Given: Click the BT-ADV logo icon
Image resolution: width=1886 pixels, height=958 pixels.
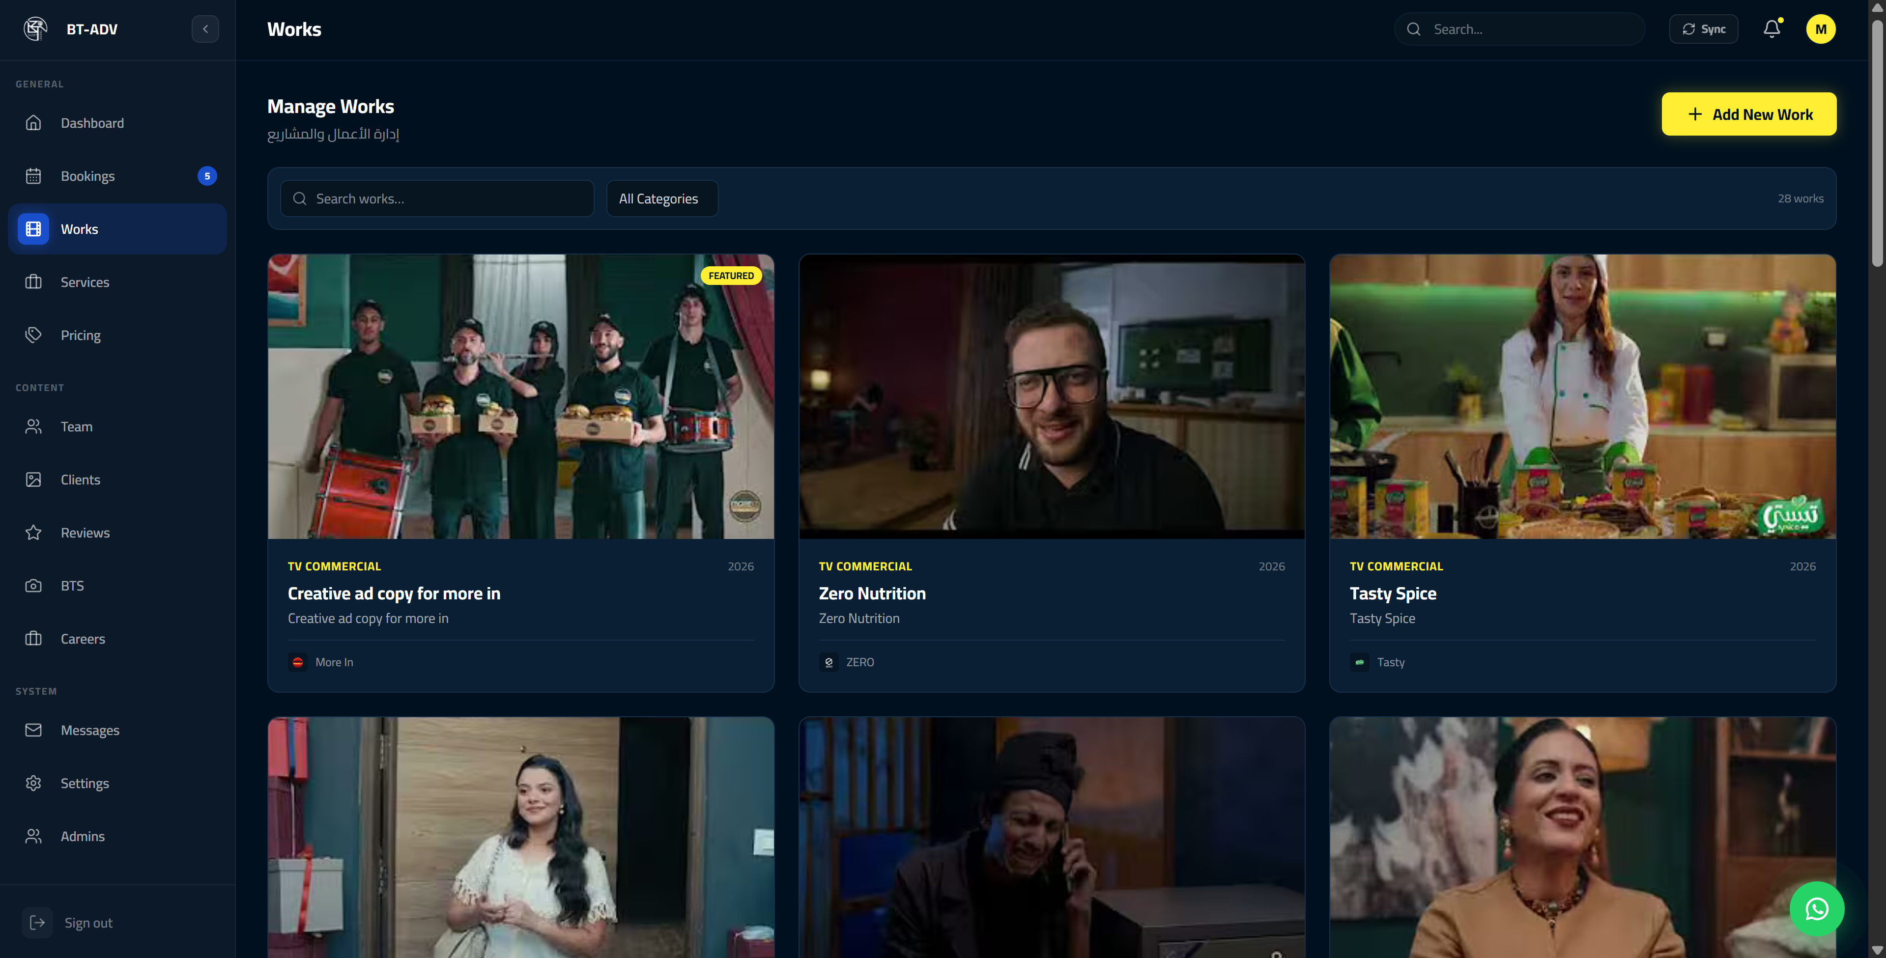Looking at the screenshot, I should tap(35, 29).
